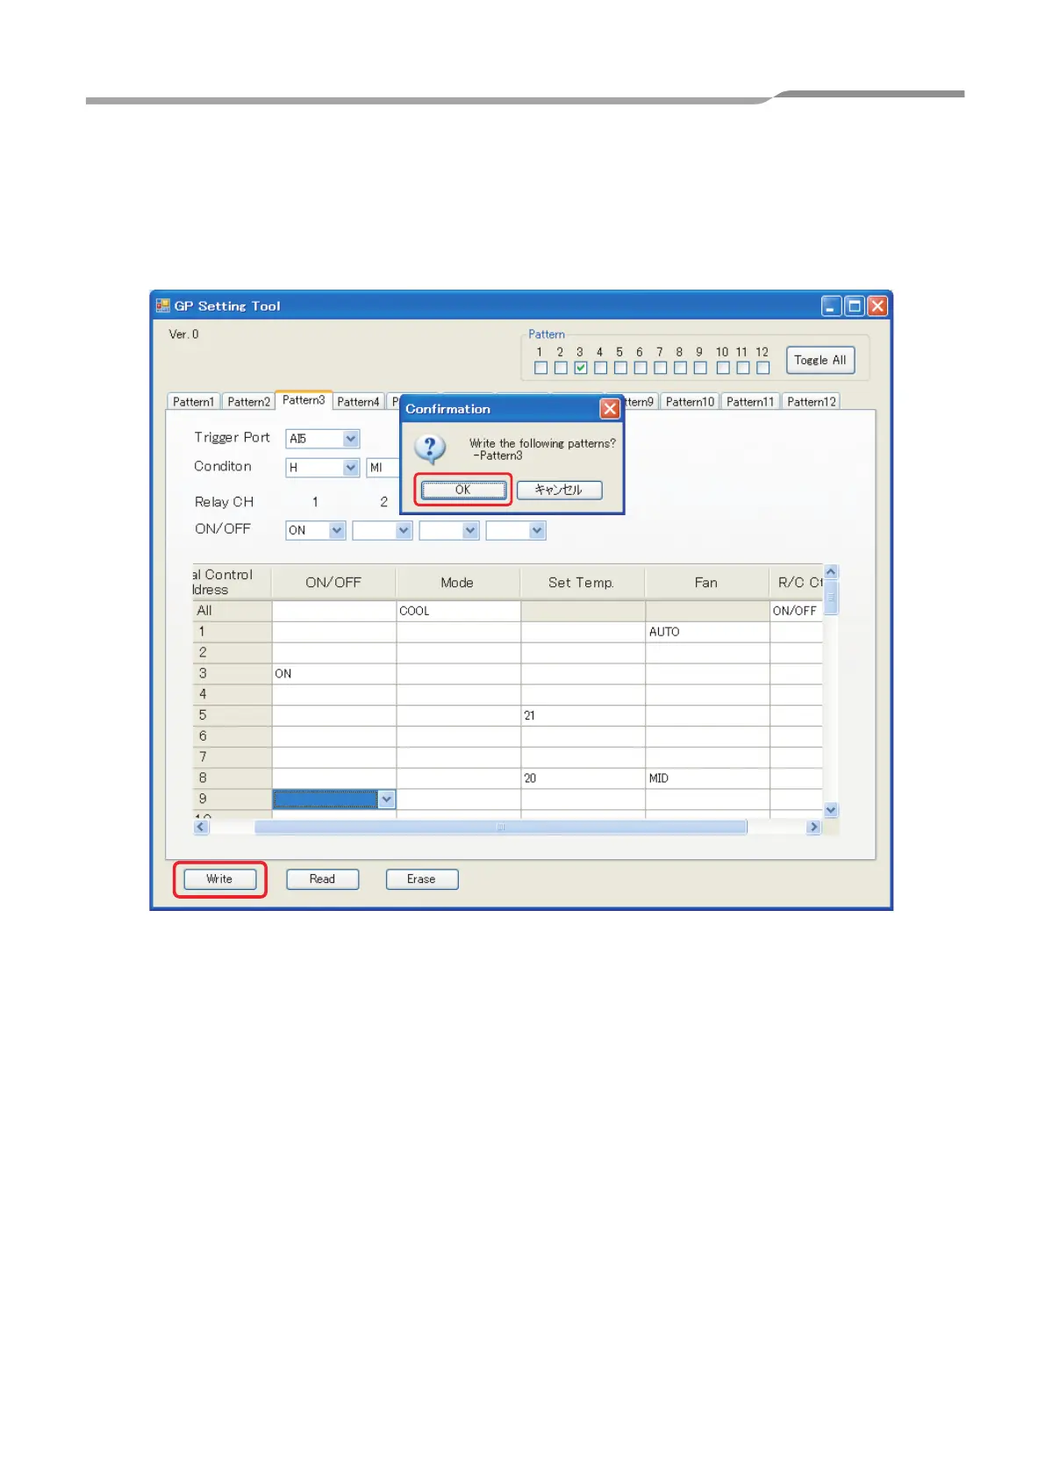Check Pattern 11 checkbox
The width and height of the screenshot is (1045, 1477).
pyautogui.click(x=743, y=368)
